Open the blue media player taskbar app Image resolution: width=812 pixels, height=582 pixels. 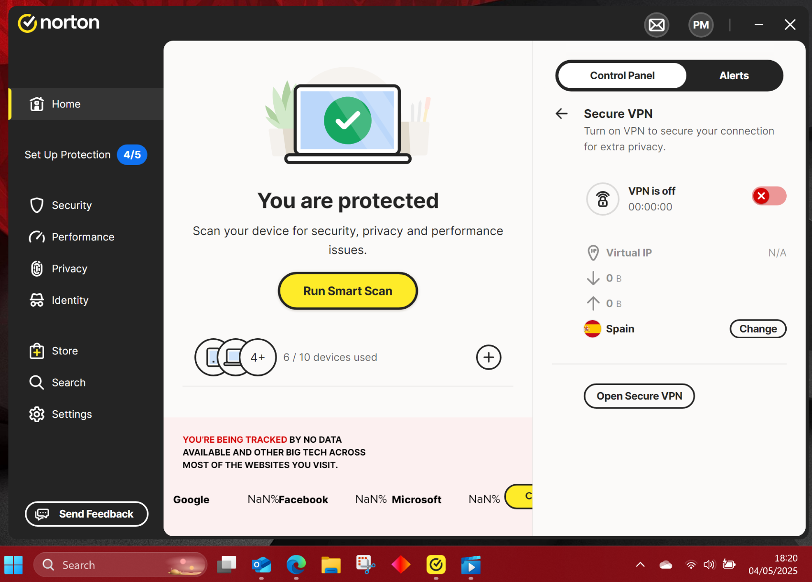click(471, 565)
